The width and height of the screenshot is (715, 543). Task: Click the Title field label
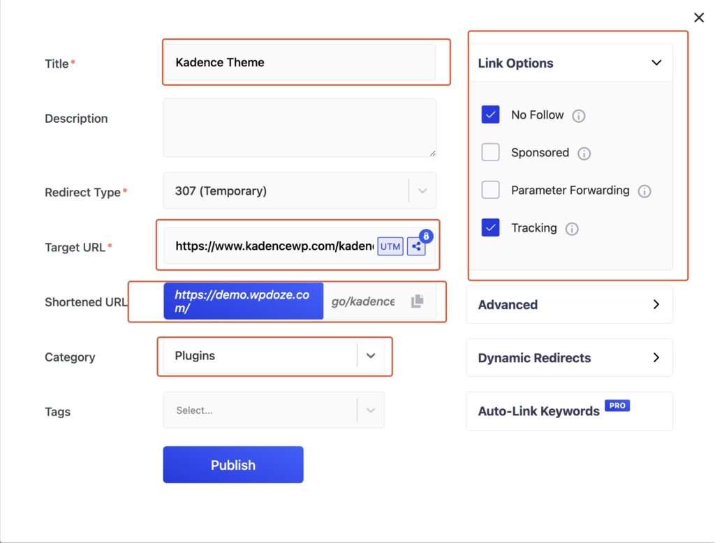57,64
